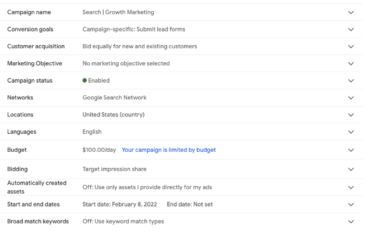Click the green Enabled status dot
The image size is (368, 235).
pos(85,81)
